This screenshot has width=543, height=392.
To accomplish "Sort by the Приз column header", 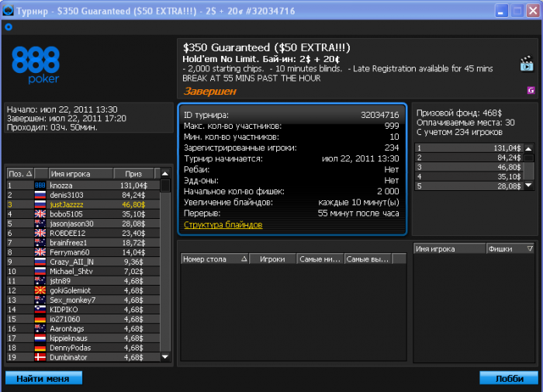I will tap(133, 174).
